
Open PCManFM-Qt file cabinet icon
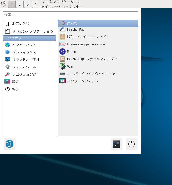(62, 59)
